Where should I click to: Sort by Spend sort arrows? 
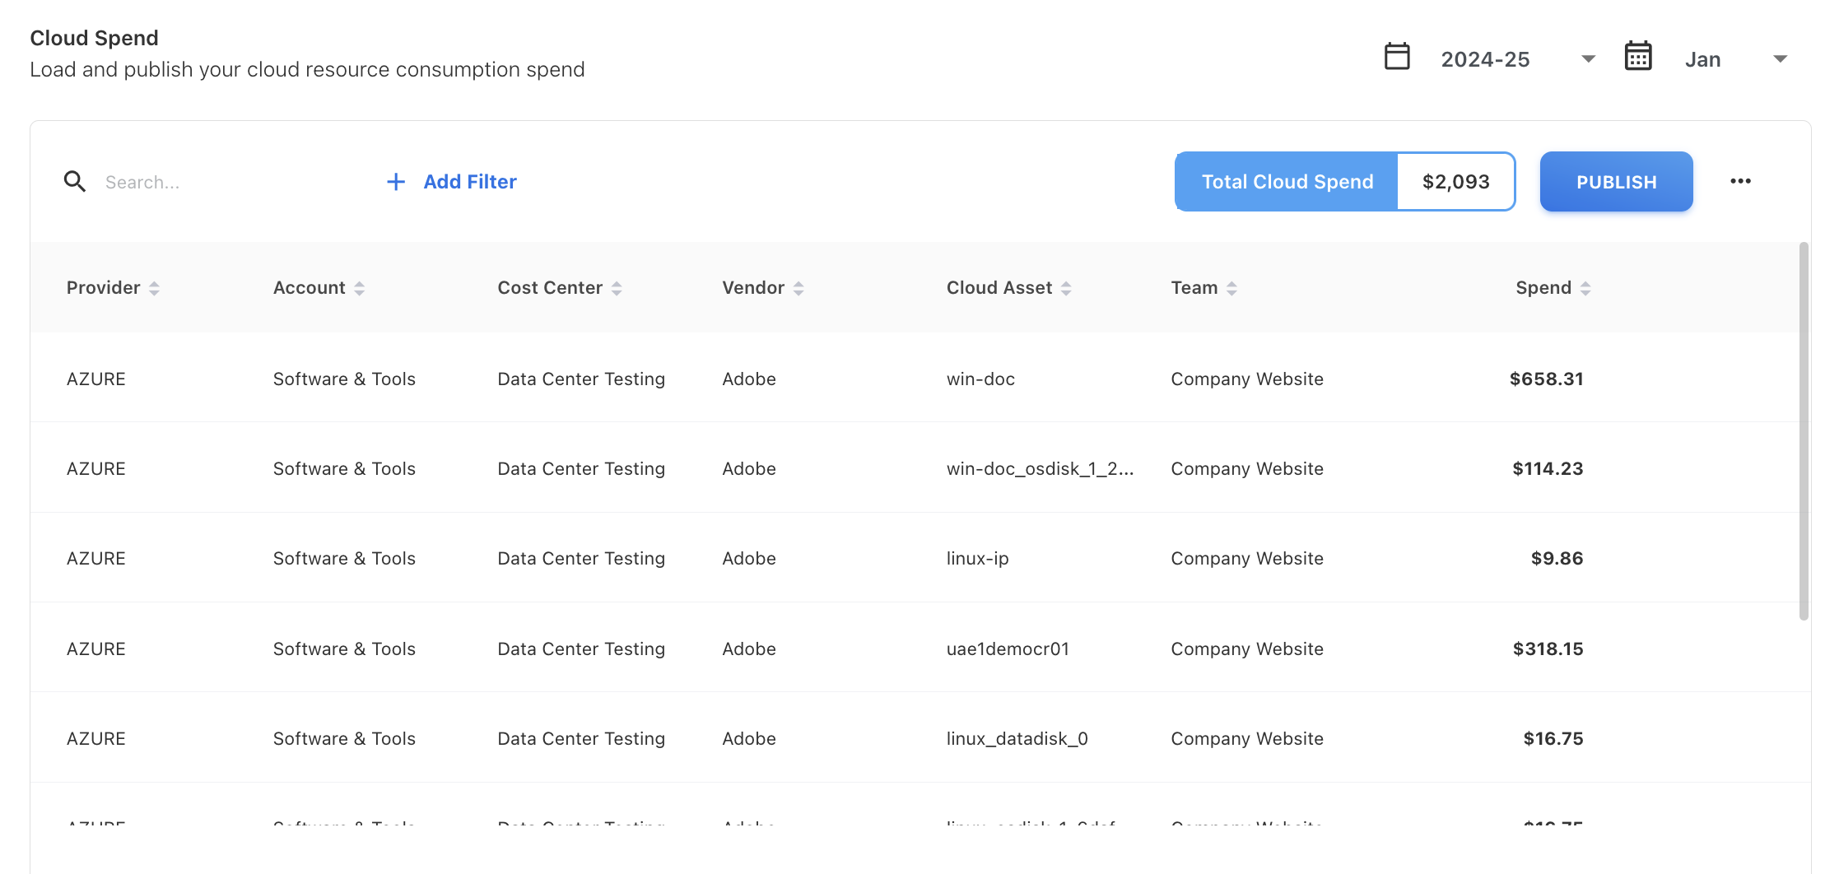click(1585, 288)
